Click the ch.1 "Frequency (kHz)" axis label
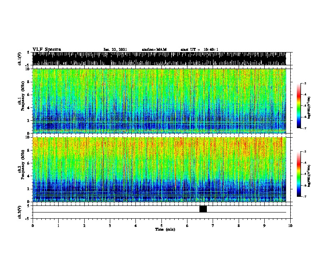Viewport: 327px width, 253px height. (23, 96)
